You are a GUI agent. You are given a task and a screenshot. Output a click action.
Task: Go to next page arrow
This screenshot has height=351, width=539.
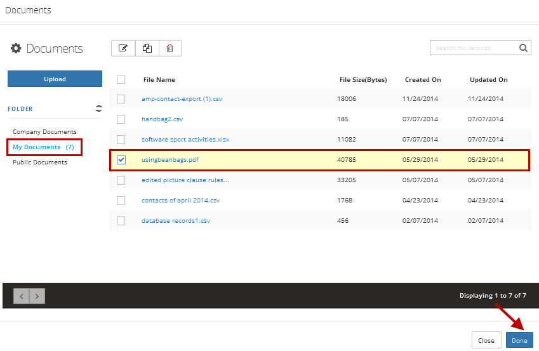click(x=37, y=296)
